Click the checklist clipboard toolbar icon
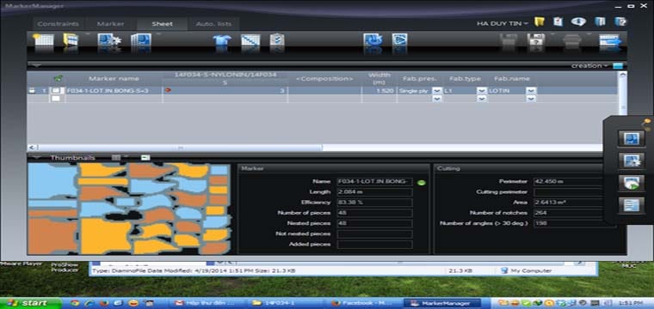Image resolution: width=654 pixels, height=309 pixels. [x=277, y=40]
